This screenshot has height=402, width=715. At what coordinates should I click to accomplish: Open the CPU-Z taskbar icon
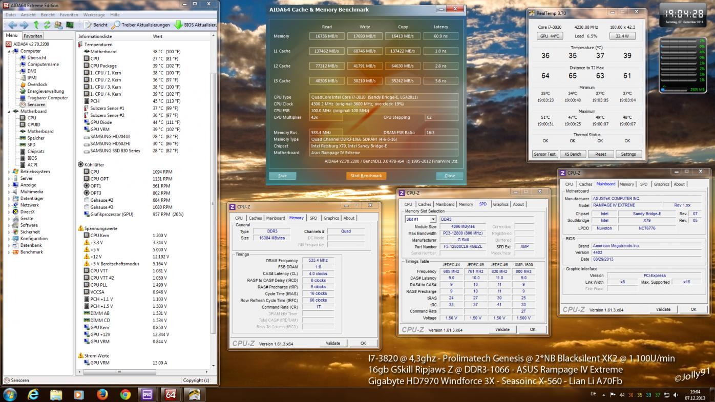point(148,394)
